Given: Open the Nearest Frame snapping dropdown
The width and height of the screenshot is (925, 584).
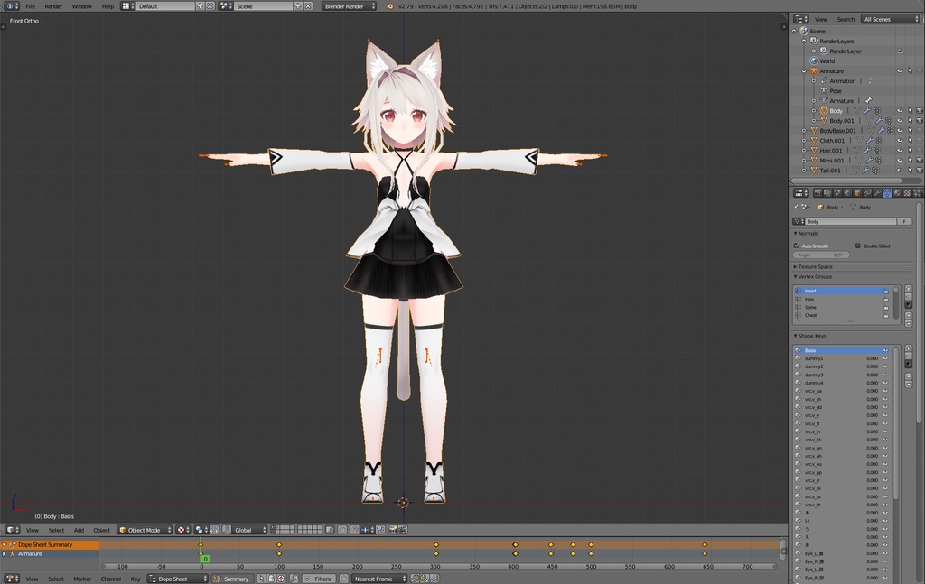Looking at the screenshot, I should (x=378, y=579).
